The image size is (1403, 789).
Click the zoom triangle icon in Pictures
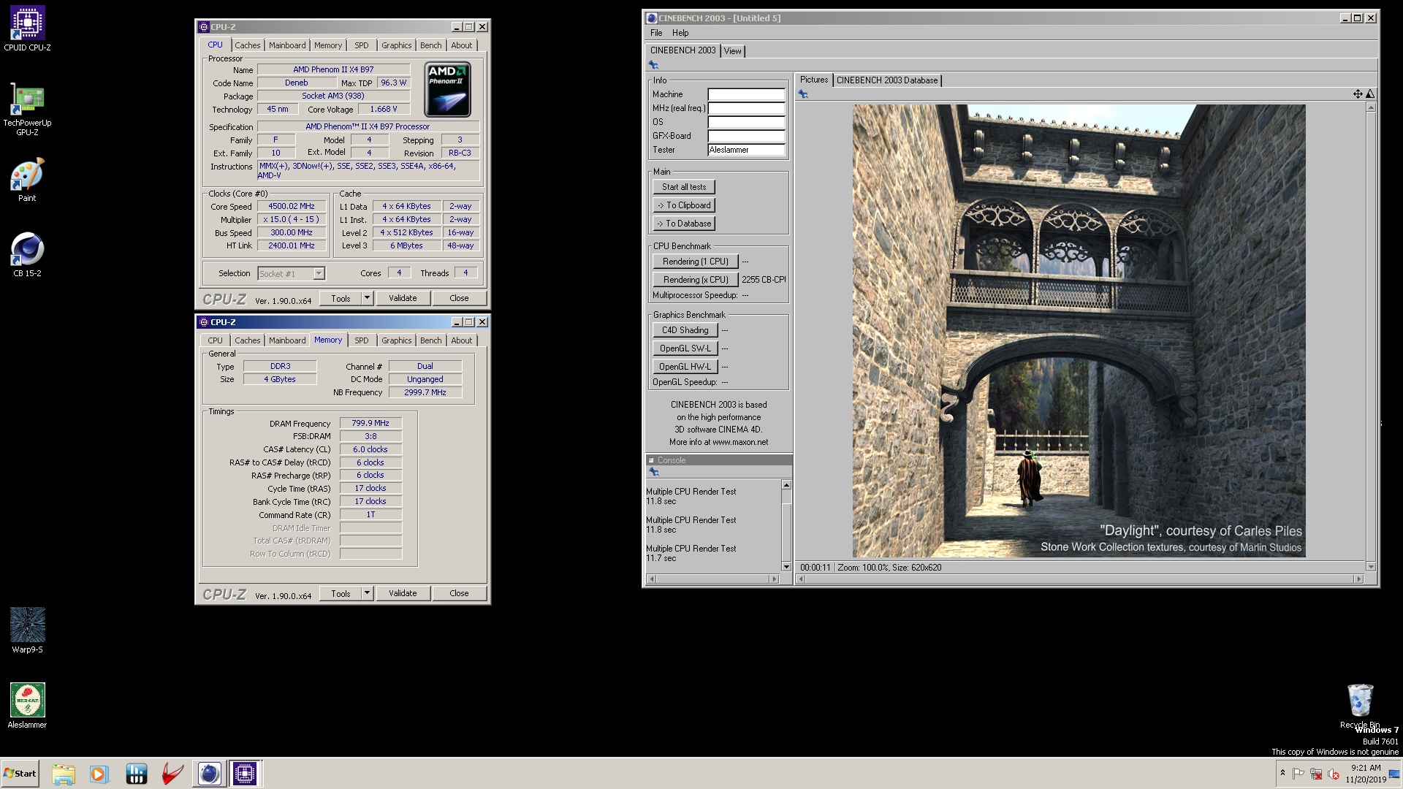(x=1370, y=94)
